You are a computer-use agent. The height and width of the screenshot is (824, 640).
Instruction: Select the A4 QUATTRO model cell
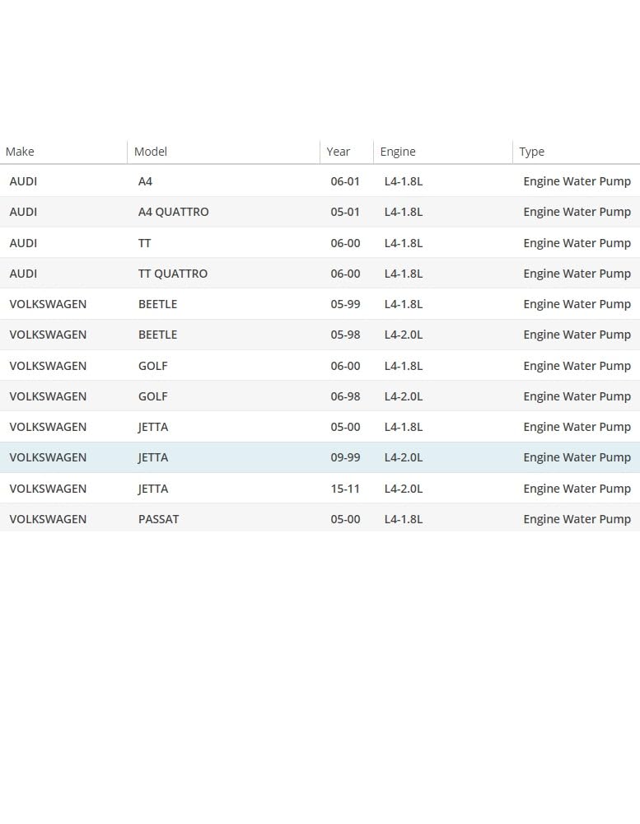tap(174, 212)
